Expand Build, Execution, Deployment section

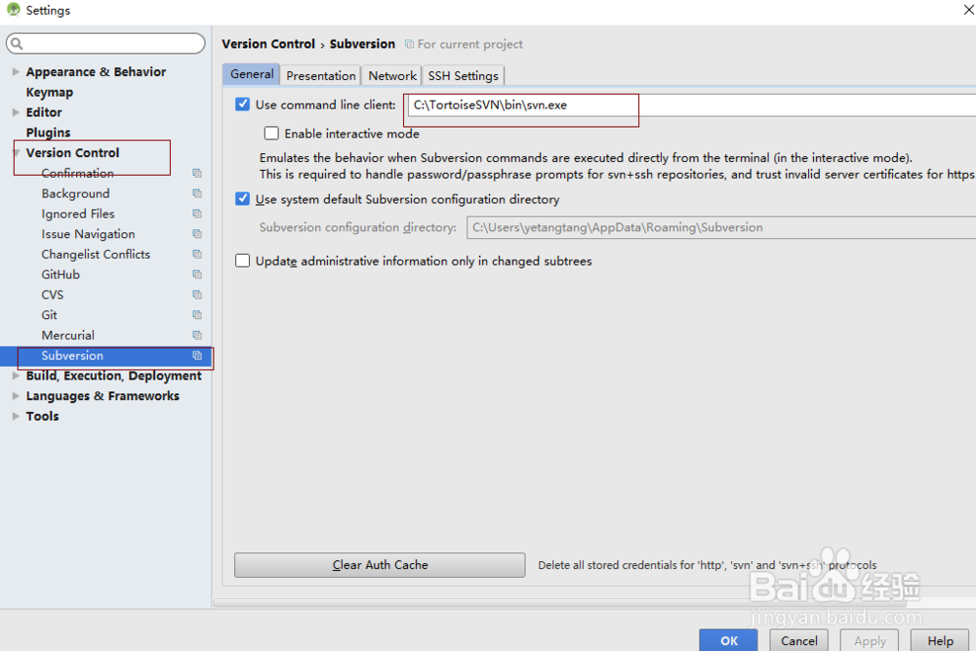(16, 376)
